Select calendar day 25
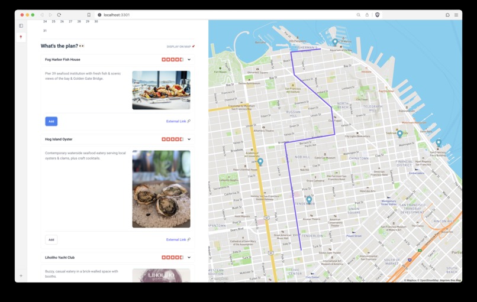The width and height of the screenshot is (477, 302). (x=53, y=21)
